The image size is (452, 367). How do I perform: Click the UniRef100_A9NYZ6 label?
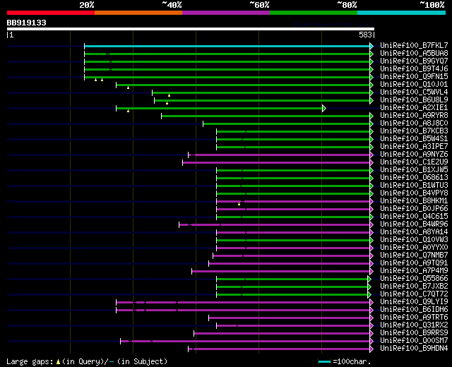click(414, 154)
